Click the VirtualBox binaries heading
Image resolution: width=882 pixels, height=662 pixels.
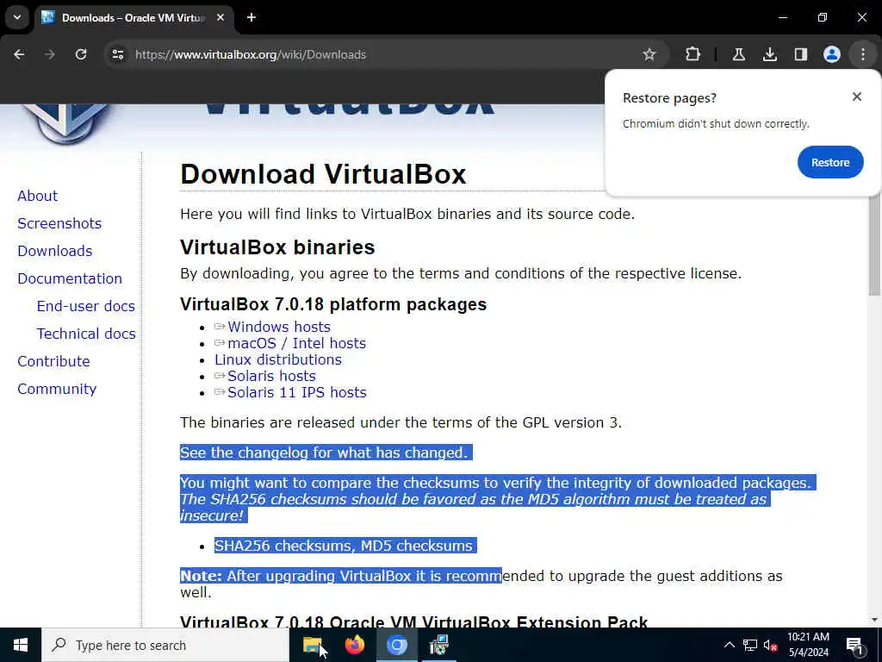277,247
